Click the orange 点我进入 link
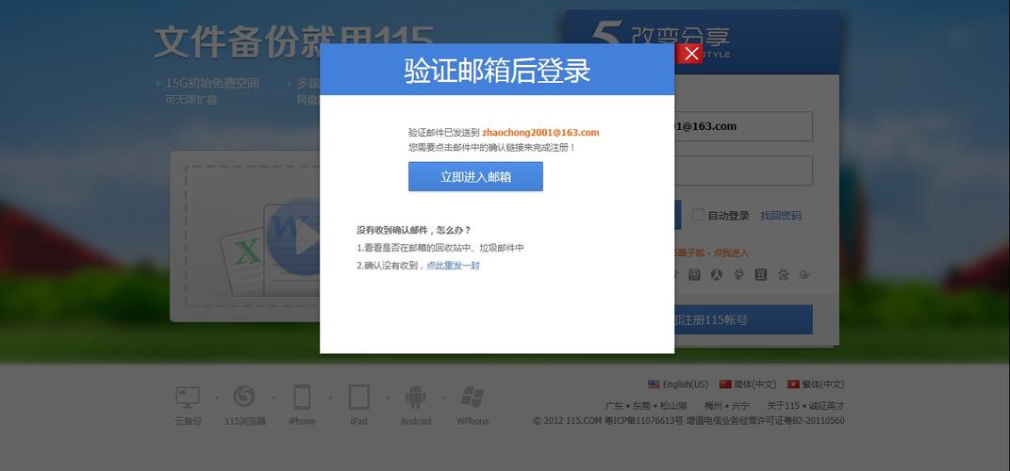The width and height of the screenshot is (1010, 471). point(731,252)
